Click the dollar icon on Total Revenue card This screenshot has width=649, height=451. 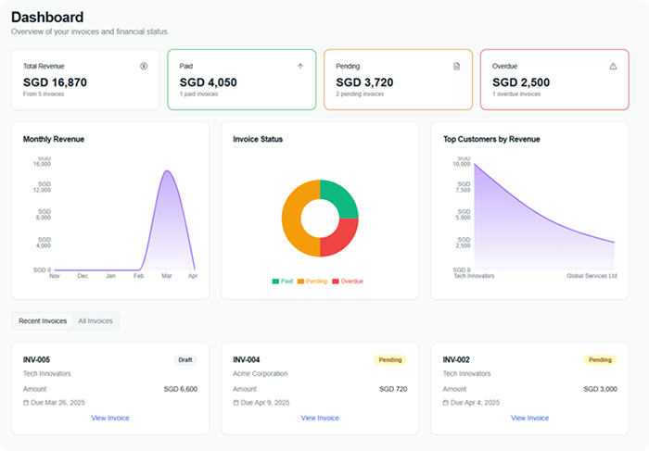pyautogui.click(x=144, y=67)
